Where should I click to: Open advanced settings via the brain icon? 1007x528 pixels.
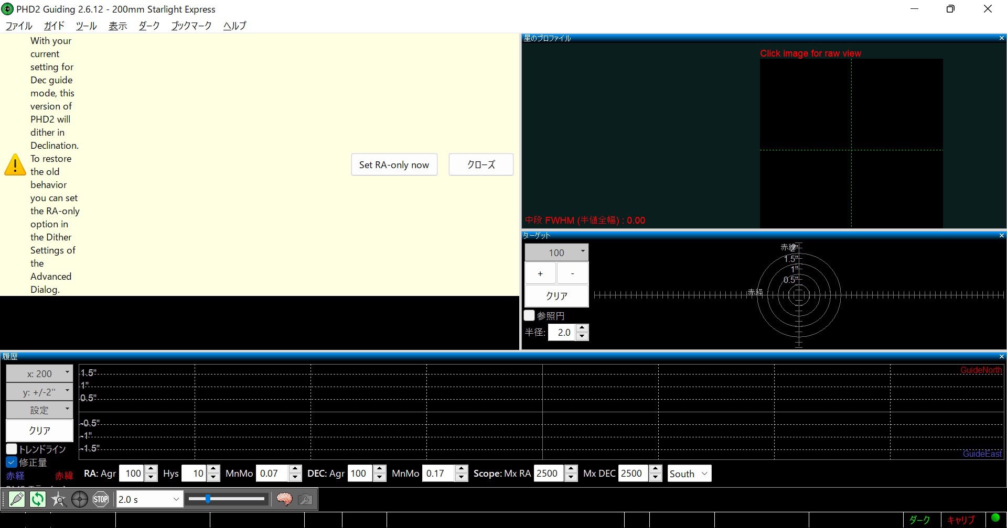tap(284, 499)
